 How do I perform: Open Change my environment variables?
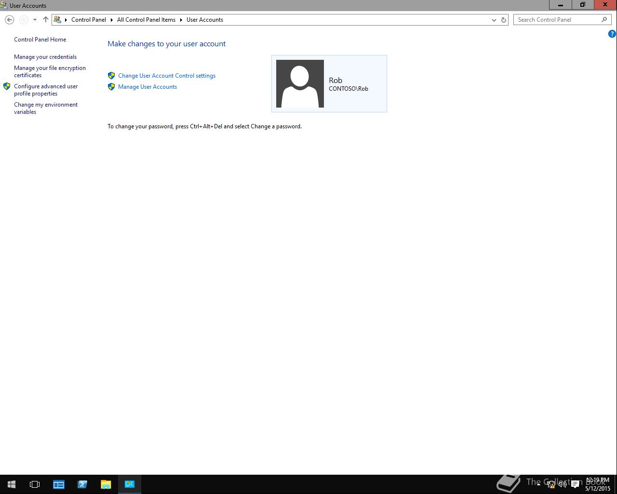[46, 108]
